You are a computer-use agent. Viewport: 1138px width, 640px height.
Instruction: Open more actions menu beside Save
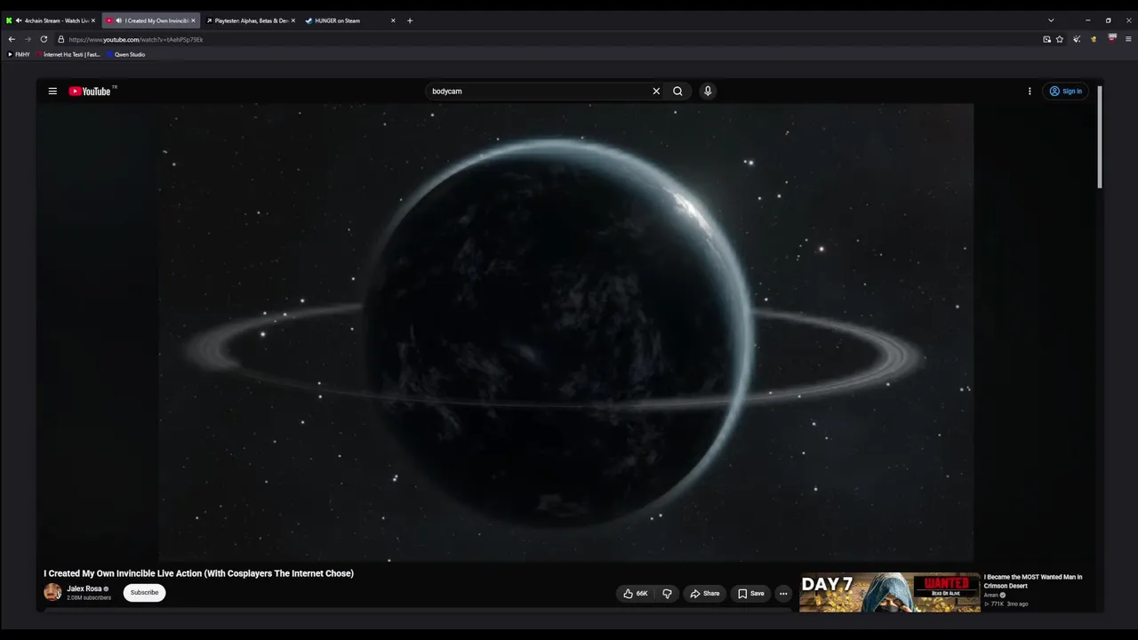[x=783, y=593]
